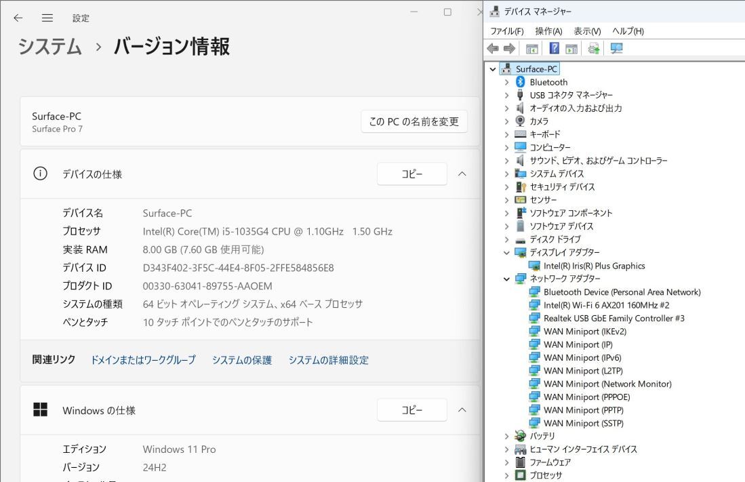Select USB Connector Manager category icon
This screenshot has width=745, height=482.
(520, 95)
